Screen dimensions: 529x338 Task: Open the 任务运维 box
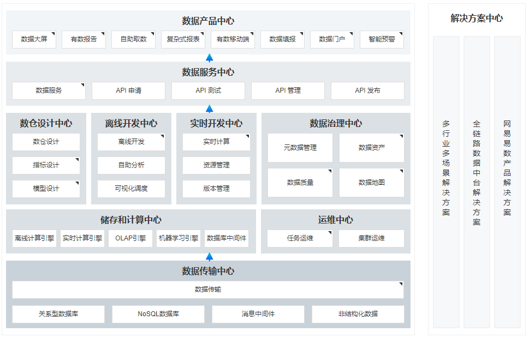click(300, 239)
